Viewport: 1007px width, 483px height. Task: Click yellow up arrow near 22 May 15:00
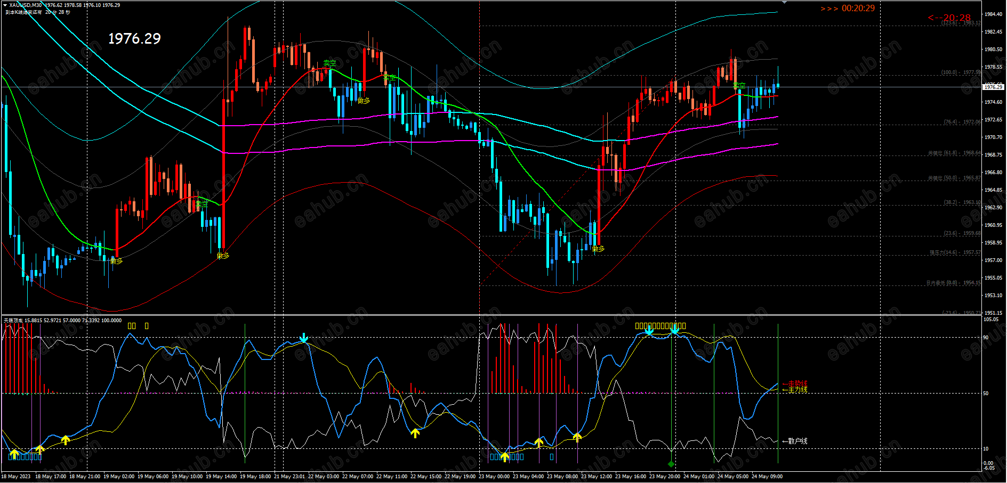pyautogui.click(x=415, y=433)
